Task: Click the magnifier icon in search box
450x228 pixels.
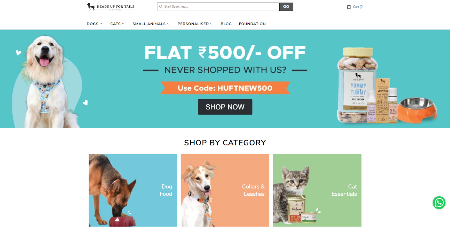Action: (161, 6)
